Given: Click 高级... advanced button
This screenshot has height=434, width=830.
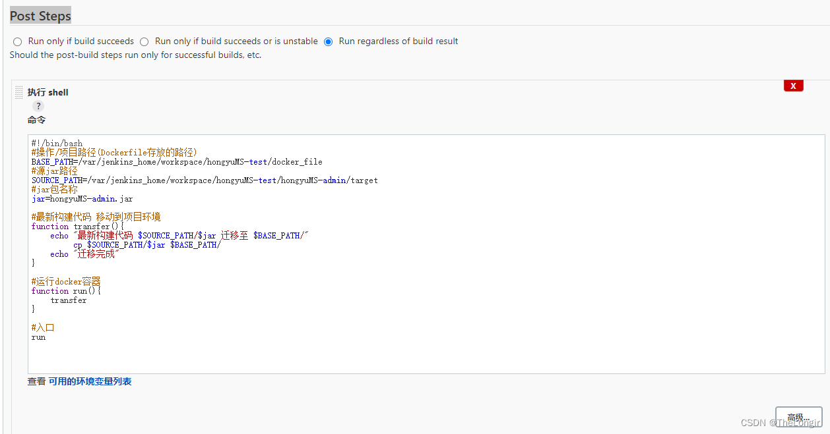Looking at the screenshot, I should [x=798, y=417].
